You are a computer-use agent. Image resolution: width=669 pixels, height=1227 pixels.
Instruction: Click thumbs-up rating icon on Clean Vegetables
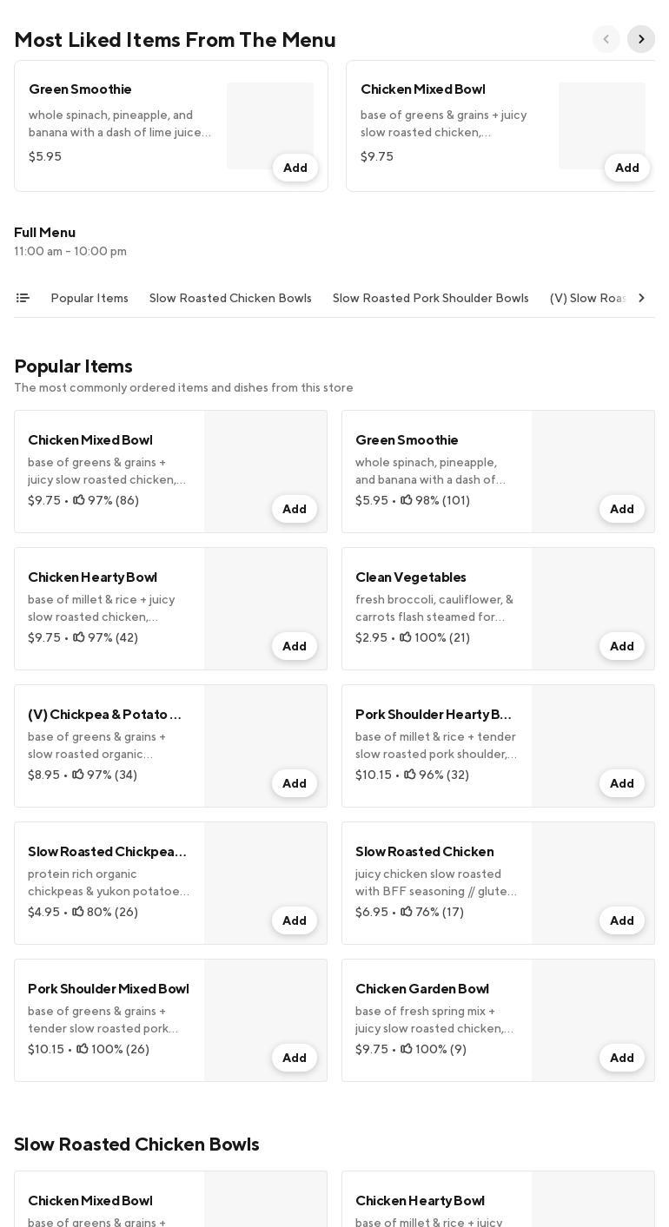[x=406, y=637]
